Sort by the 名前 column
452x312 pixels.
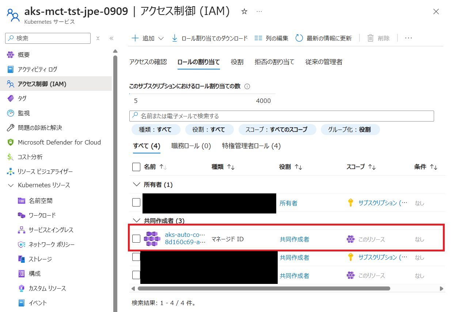pos(155,167)
